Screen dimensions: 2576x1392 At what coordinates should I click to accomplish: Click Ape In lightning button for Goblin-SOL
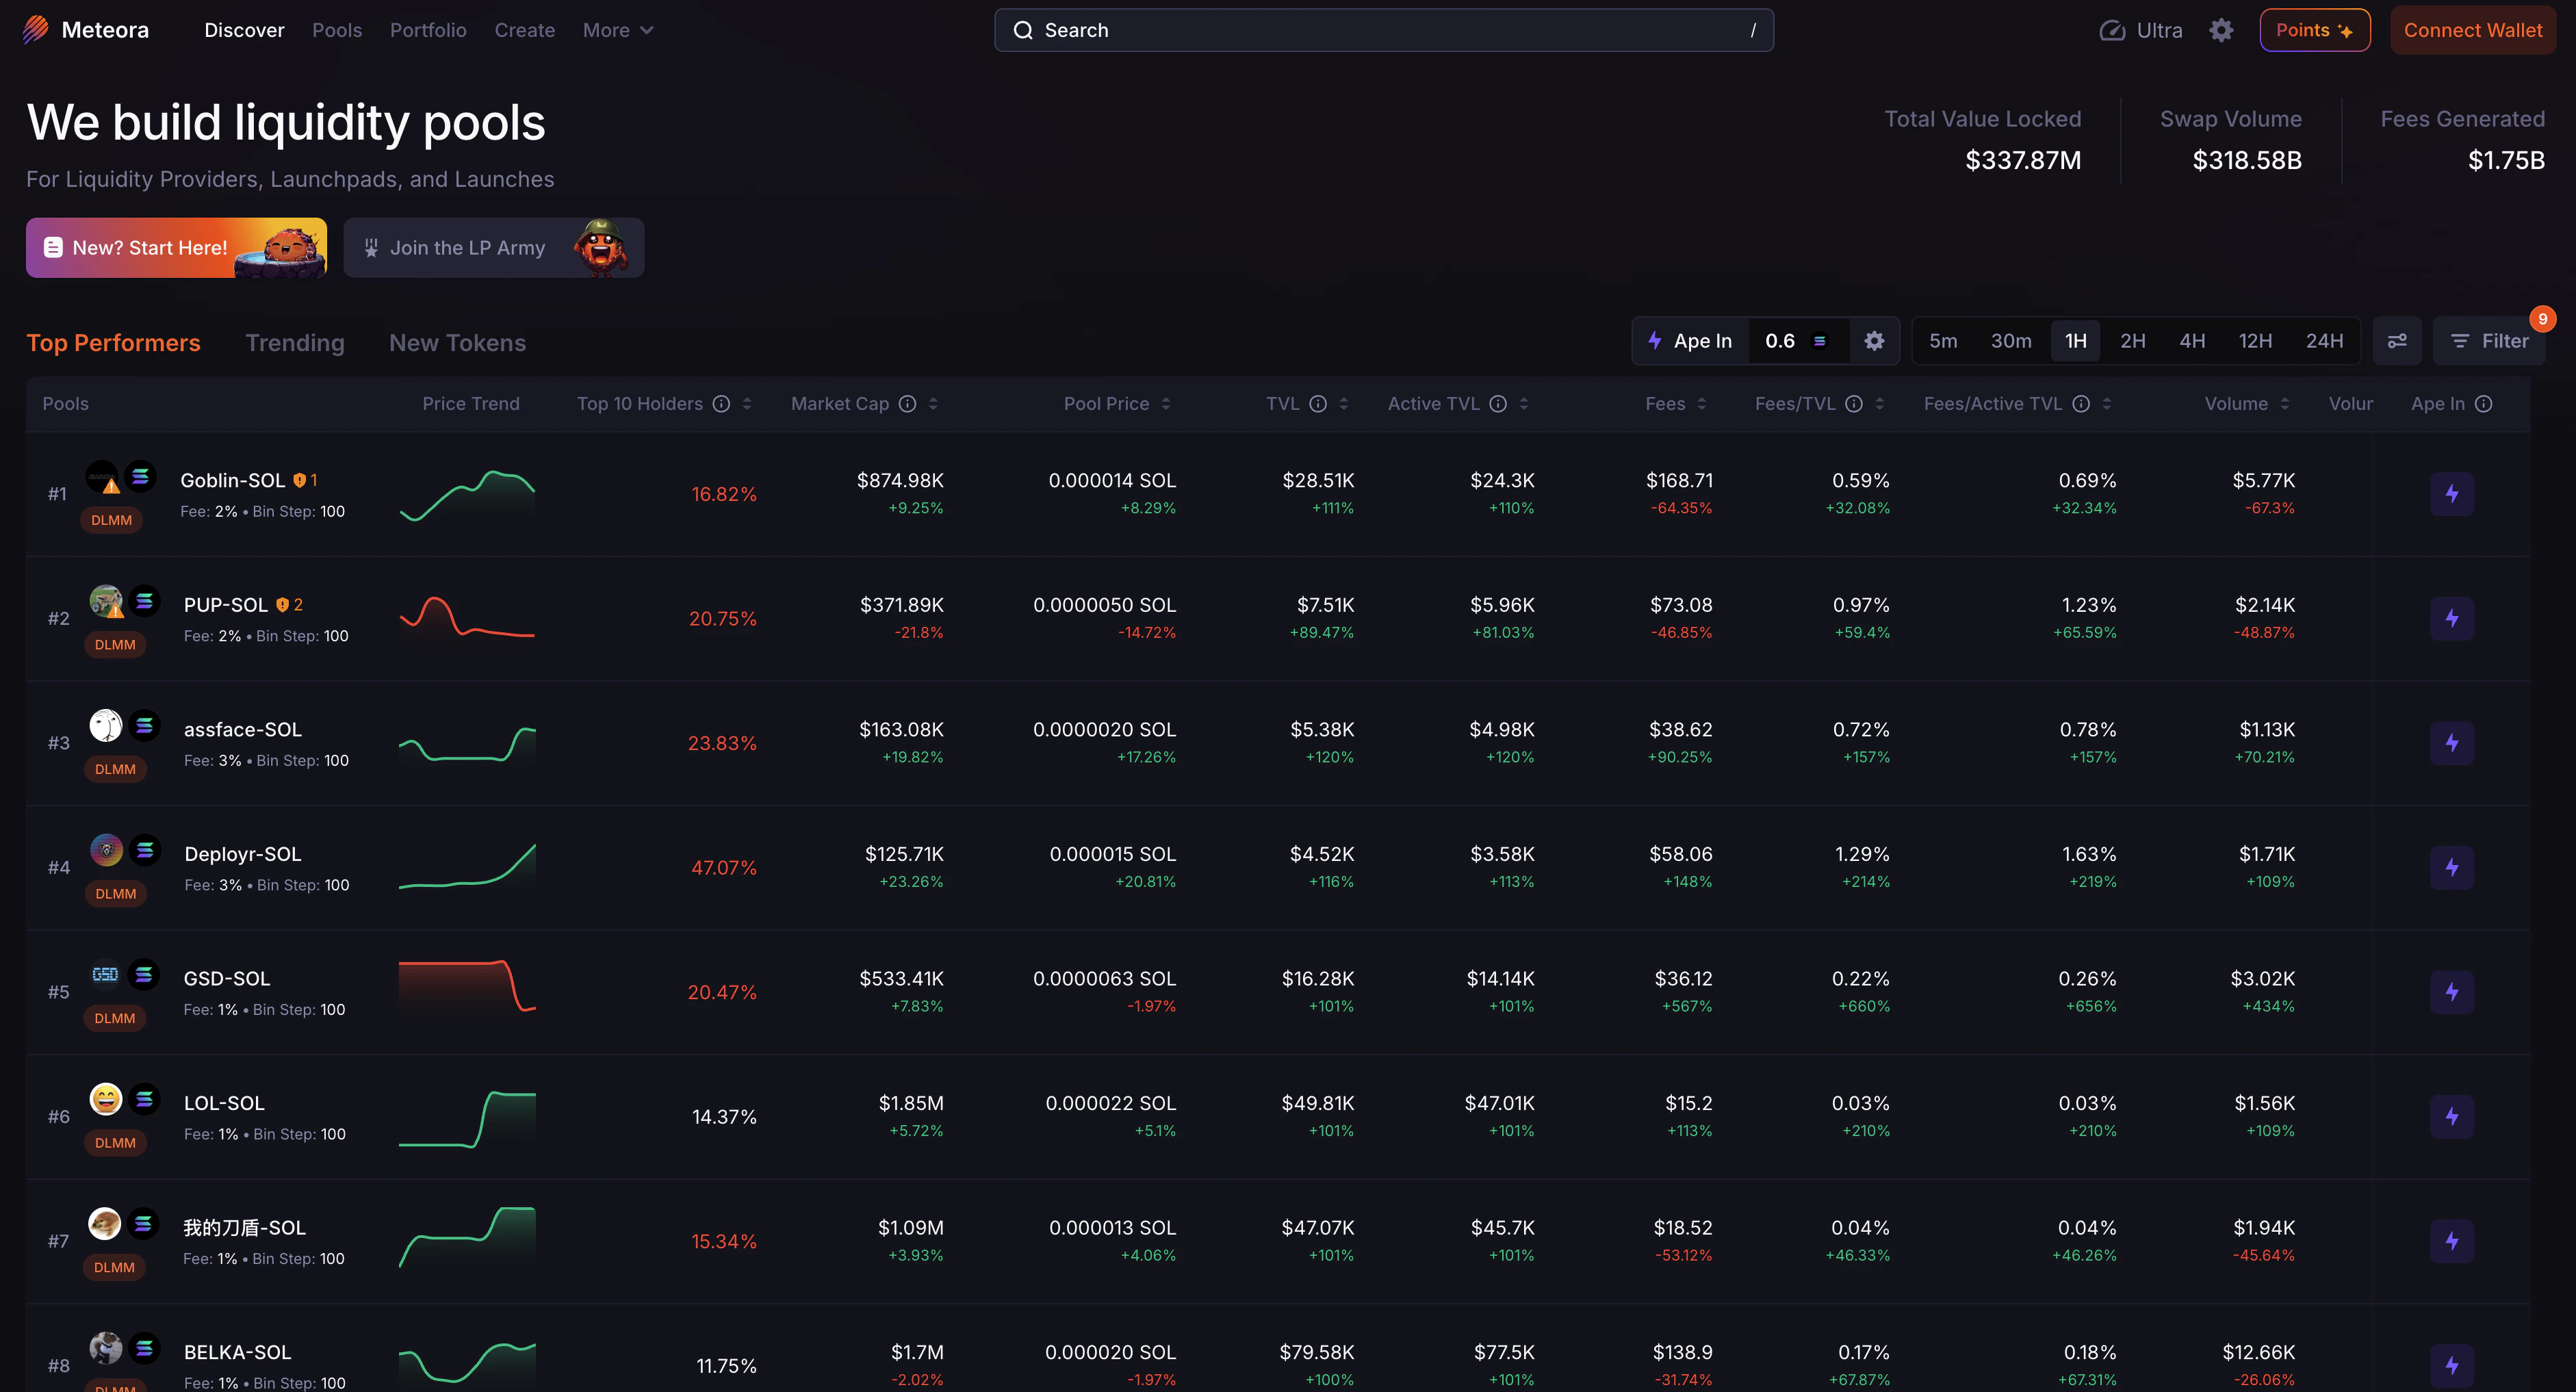[x=2452, y=494]
